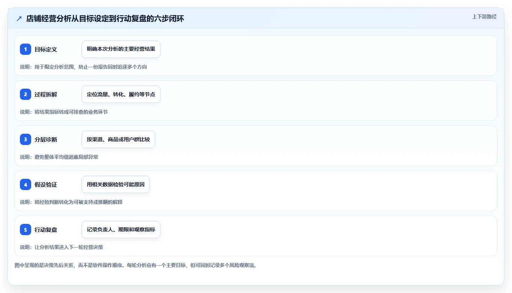Click the 上下游路径 label in the header
The image size is (512, 293).
click(x=484, y=17)
